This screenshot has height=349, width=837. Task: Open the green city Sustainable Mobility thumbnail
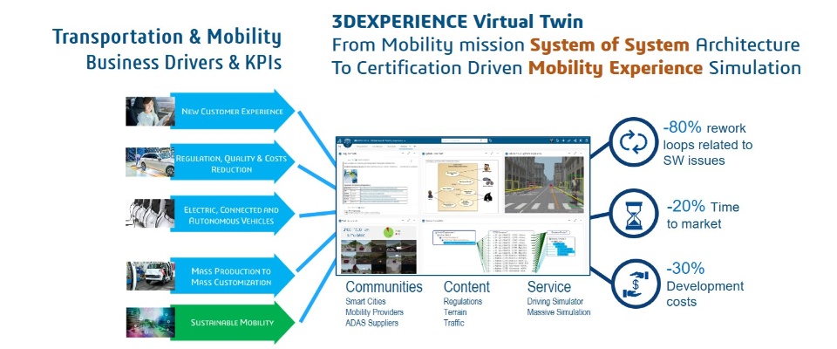pyautogui.click(x=149, y=322)
